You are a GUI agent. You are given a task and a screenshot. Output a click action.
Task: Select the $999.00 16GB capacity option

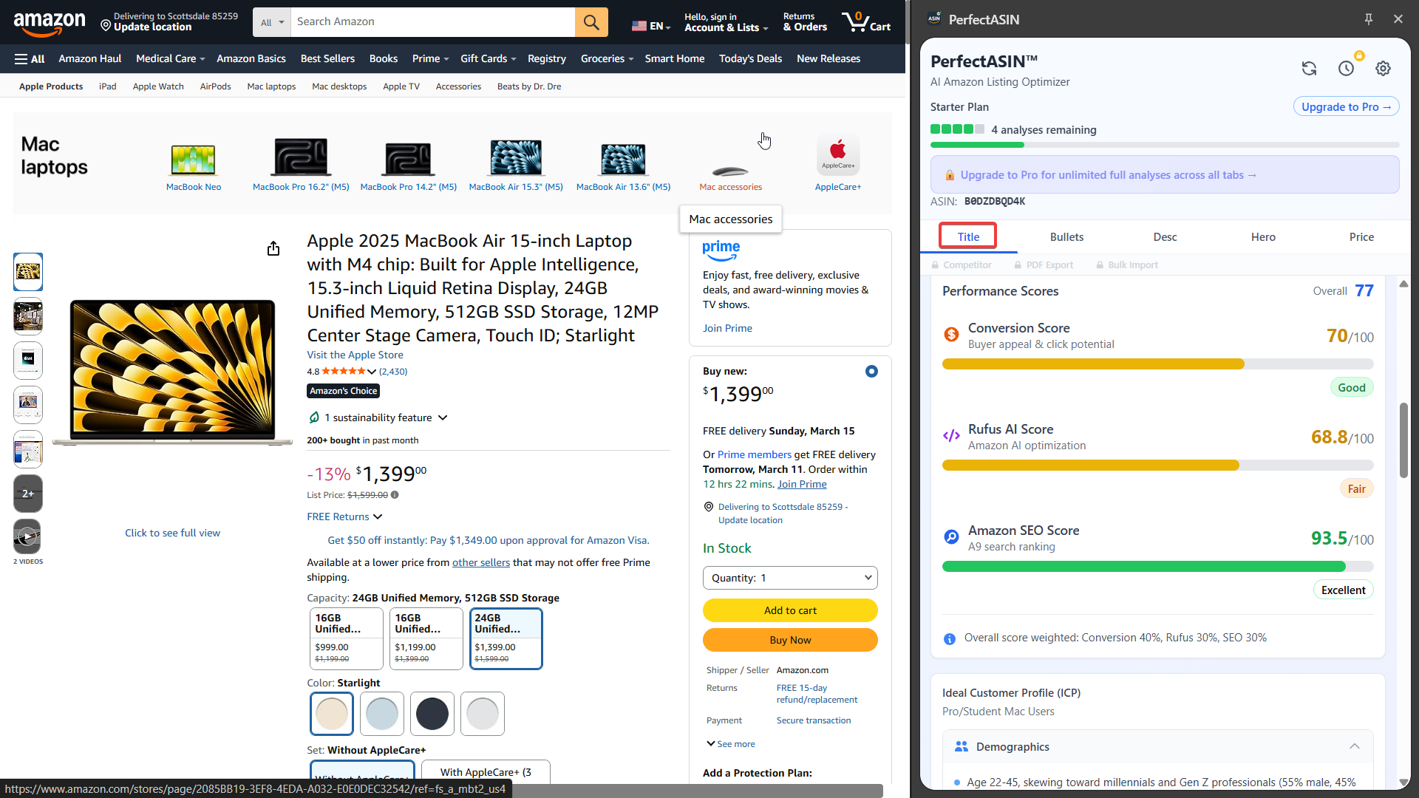pos(346,638)
